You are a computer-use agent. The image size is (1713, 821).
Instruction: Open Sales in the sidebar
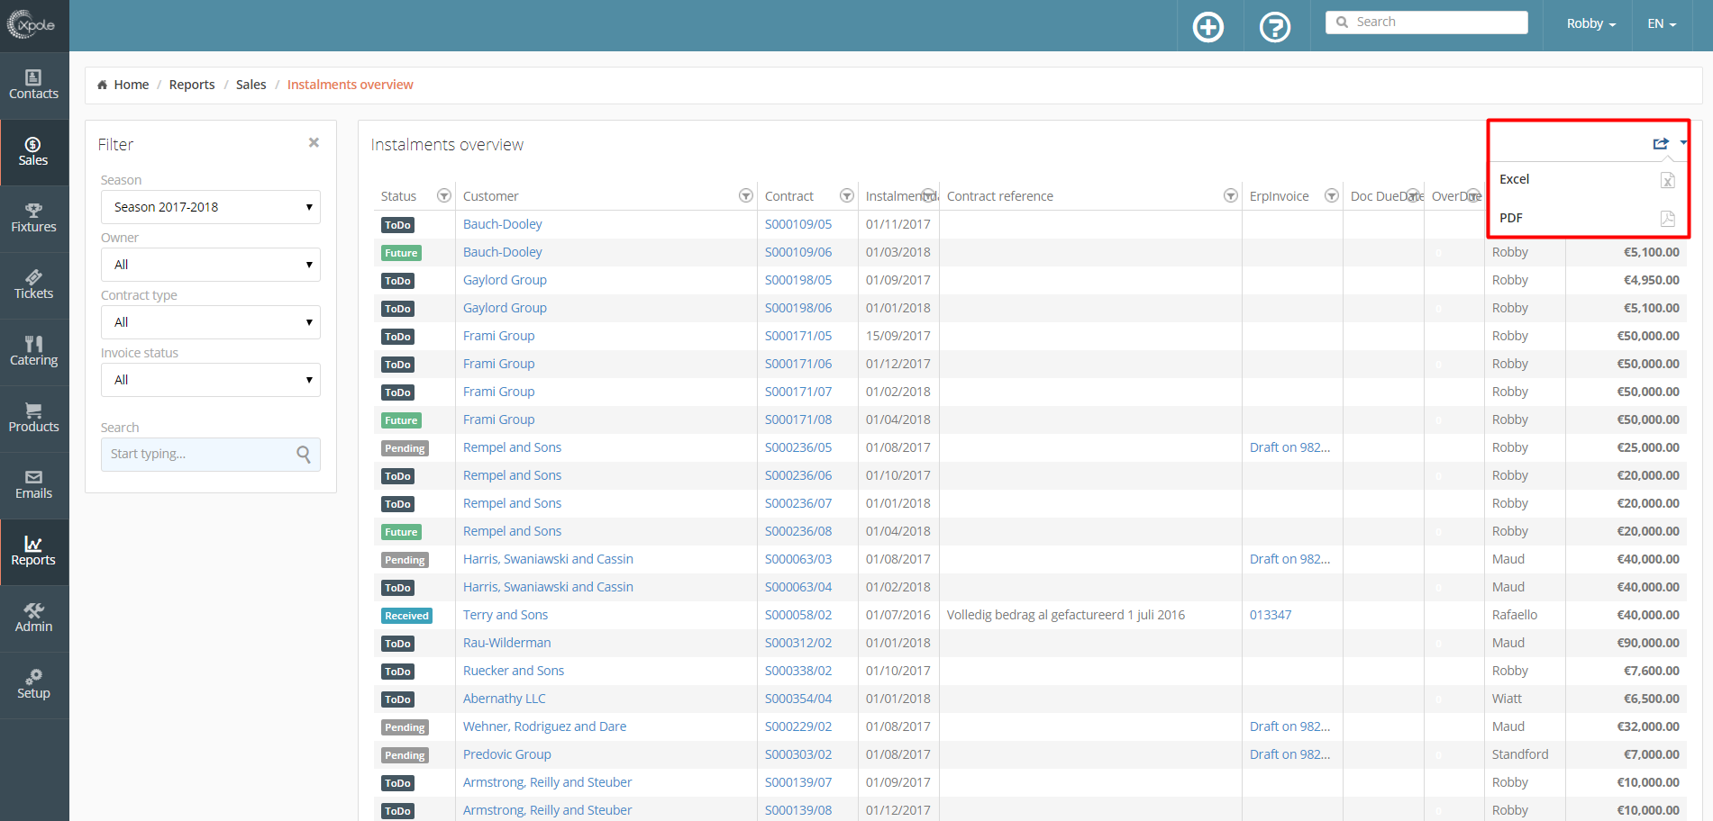(x=34, y=152)
